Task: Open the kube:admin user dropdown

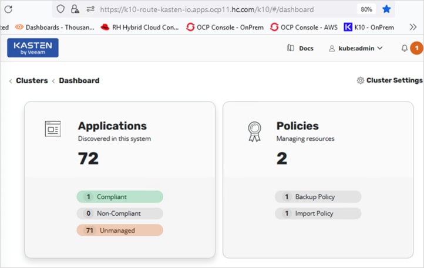Action: (x=356, y=48)
